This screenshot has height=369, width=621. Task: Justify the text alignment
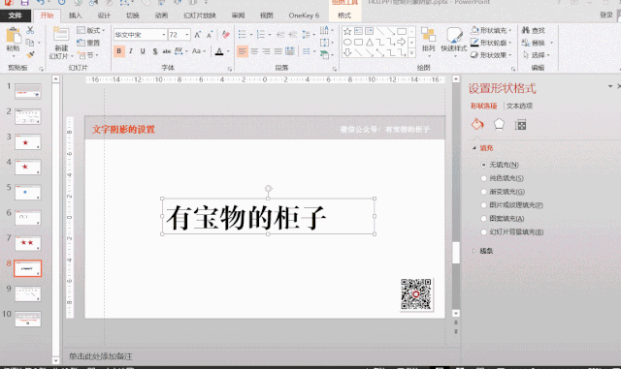278,51
